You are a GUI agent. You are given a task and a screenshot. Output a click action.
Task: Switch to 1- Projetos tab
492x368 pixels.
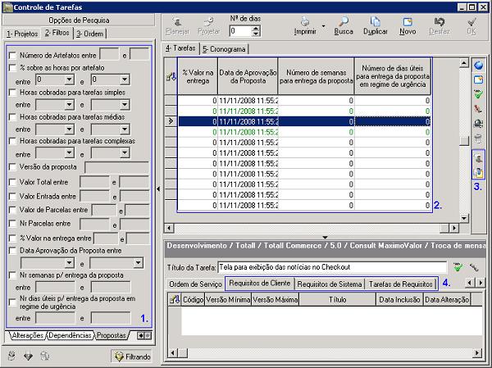click(22, 34)
